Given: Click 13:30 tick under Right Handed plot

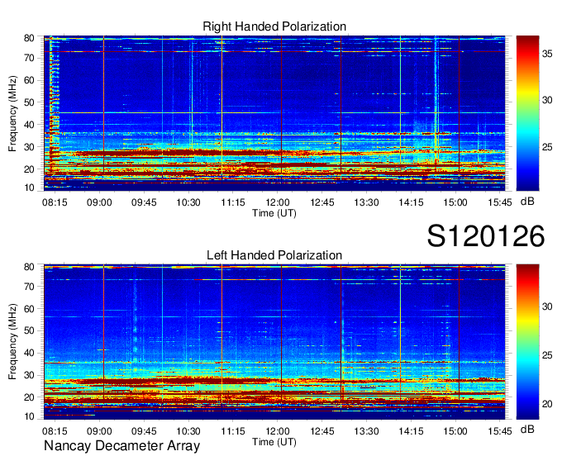Looking at the screenshot, I should [366, 202].
